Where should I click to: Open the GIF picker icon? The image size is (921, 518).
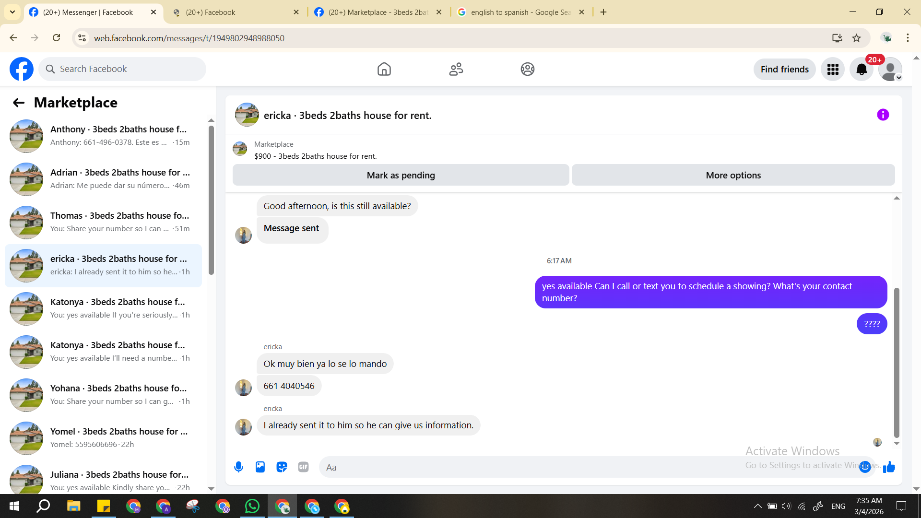point(303,467)
